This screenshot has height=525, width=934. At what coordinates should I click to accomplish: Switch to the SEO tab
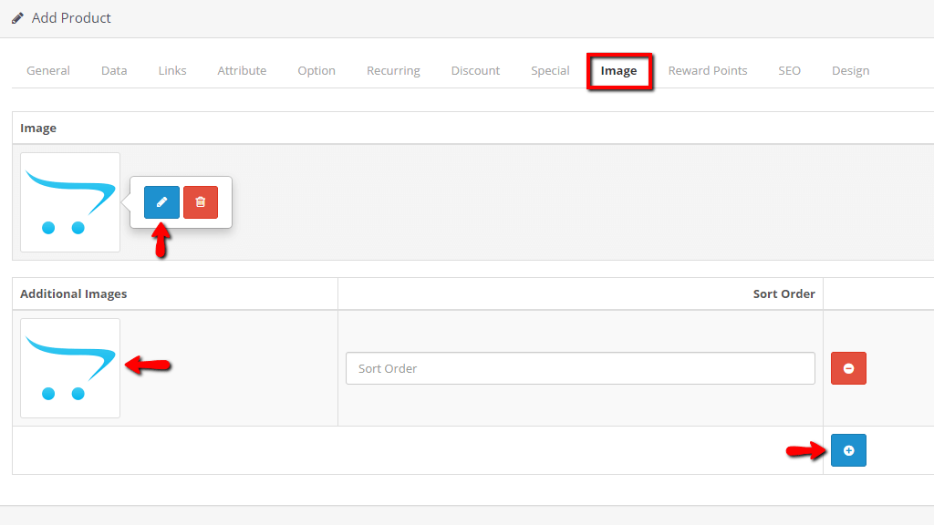coord(789,70)
